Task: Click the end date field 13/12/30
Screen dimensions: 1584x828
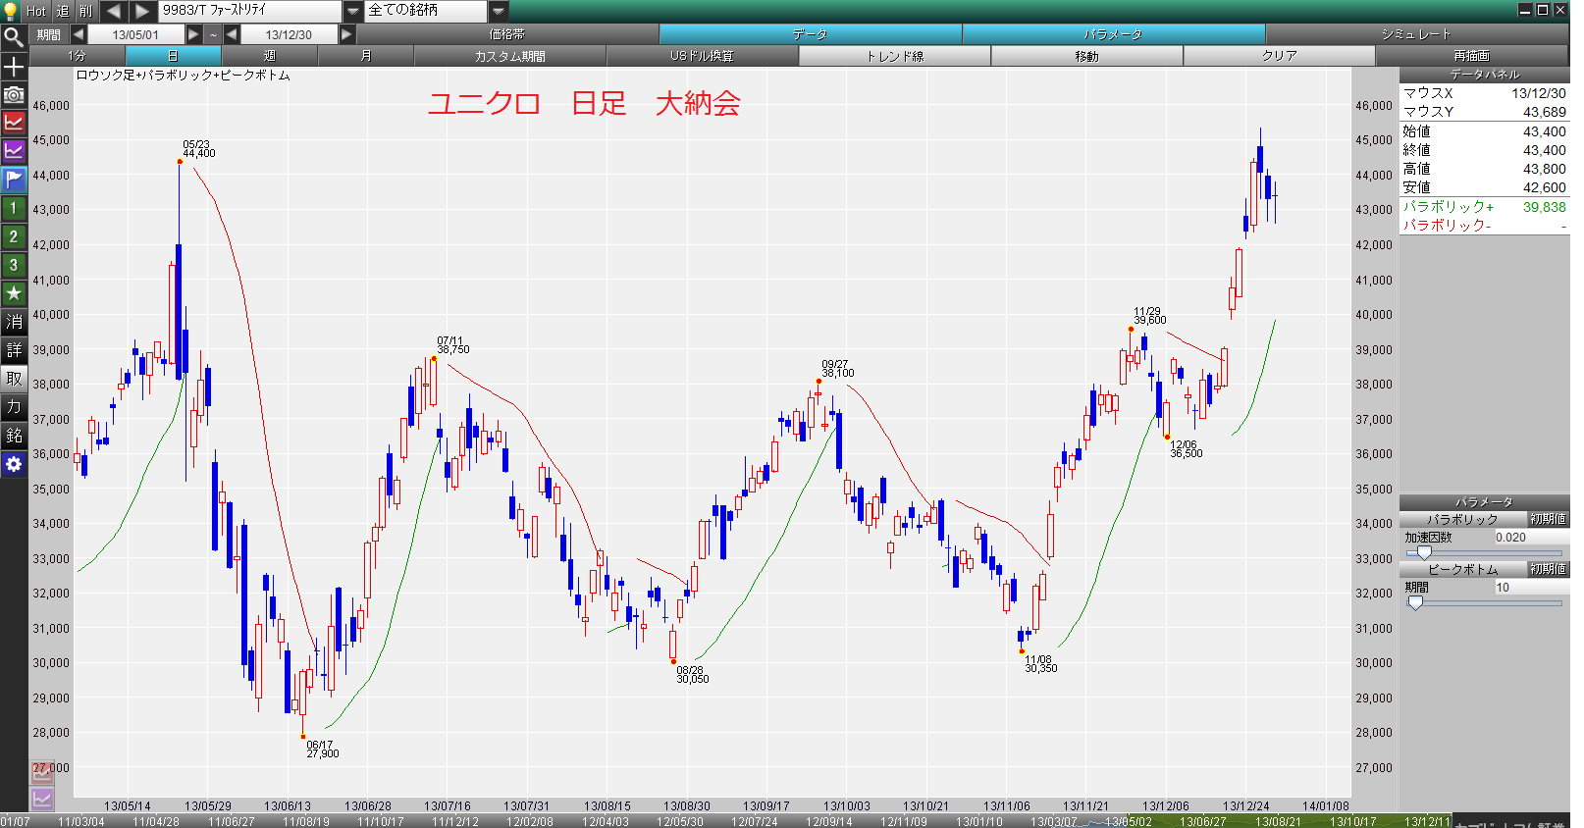Action: (x=289, y=34)
